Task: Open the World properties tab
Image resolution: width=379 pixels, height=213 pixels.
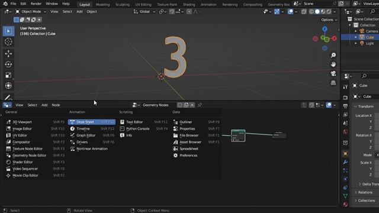Action: tap(345, 131)
